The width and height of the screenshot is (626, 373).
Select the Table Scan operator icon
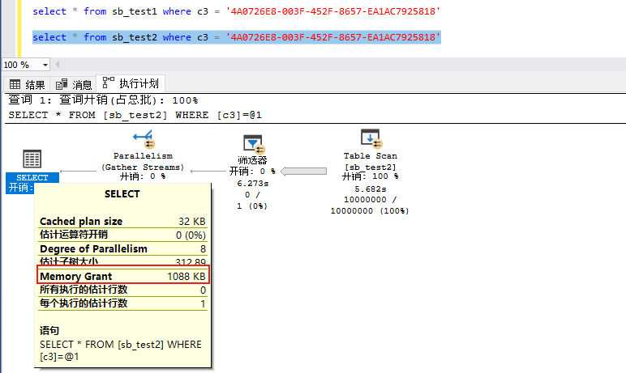(370, 138)
